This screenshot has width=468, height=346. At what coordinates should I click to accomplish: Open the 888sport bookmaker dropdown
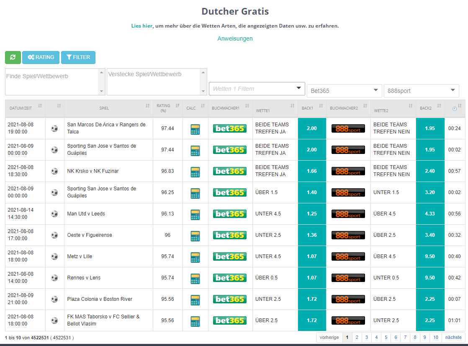click(x=422, y=91)
